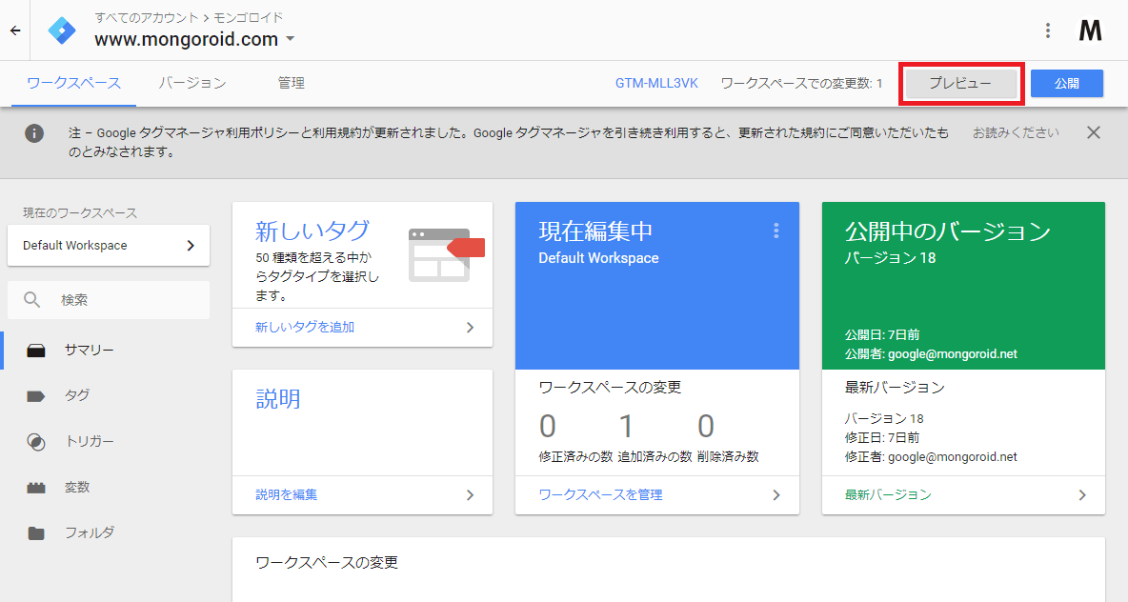Viewport: 1128px width, 602px height.
Task: Click the 説明を編集 link
Action: (287, 494)
